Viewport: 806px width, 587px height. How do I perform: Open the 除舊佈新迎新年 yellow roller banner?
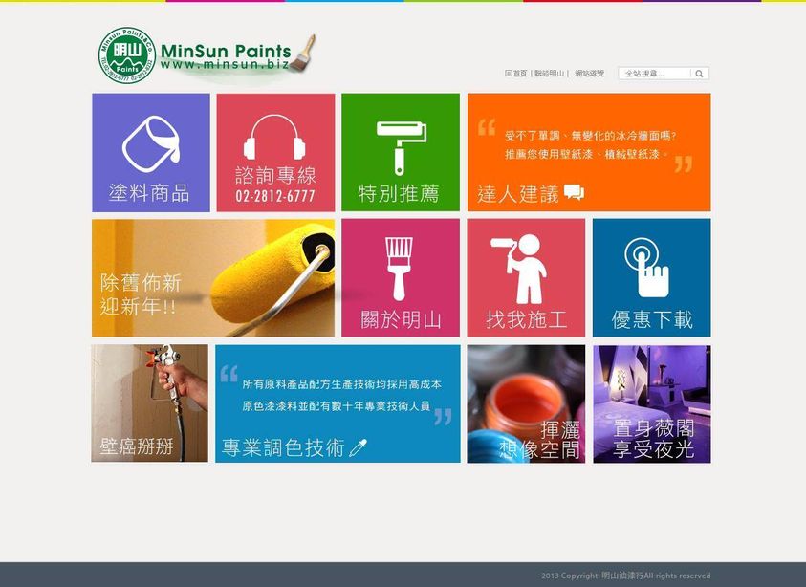point(213,278)
